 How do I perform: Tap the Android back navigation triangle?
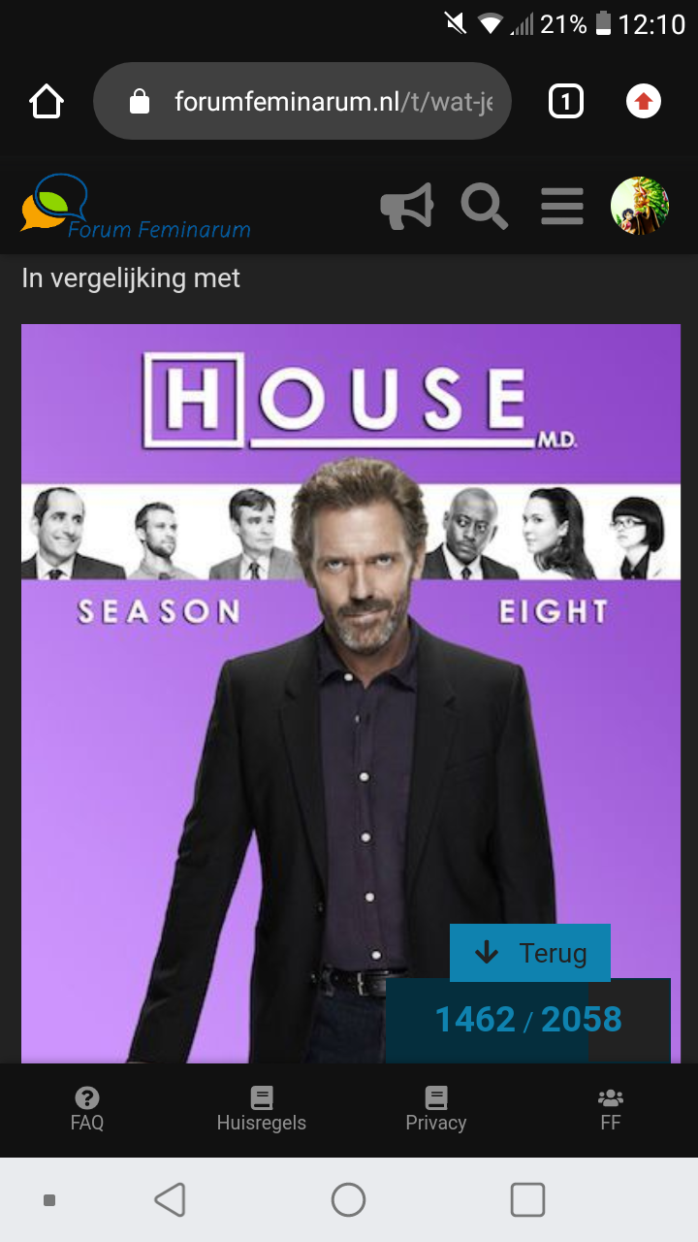click(x=171, y=1200)
